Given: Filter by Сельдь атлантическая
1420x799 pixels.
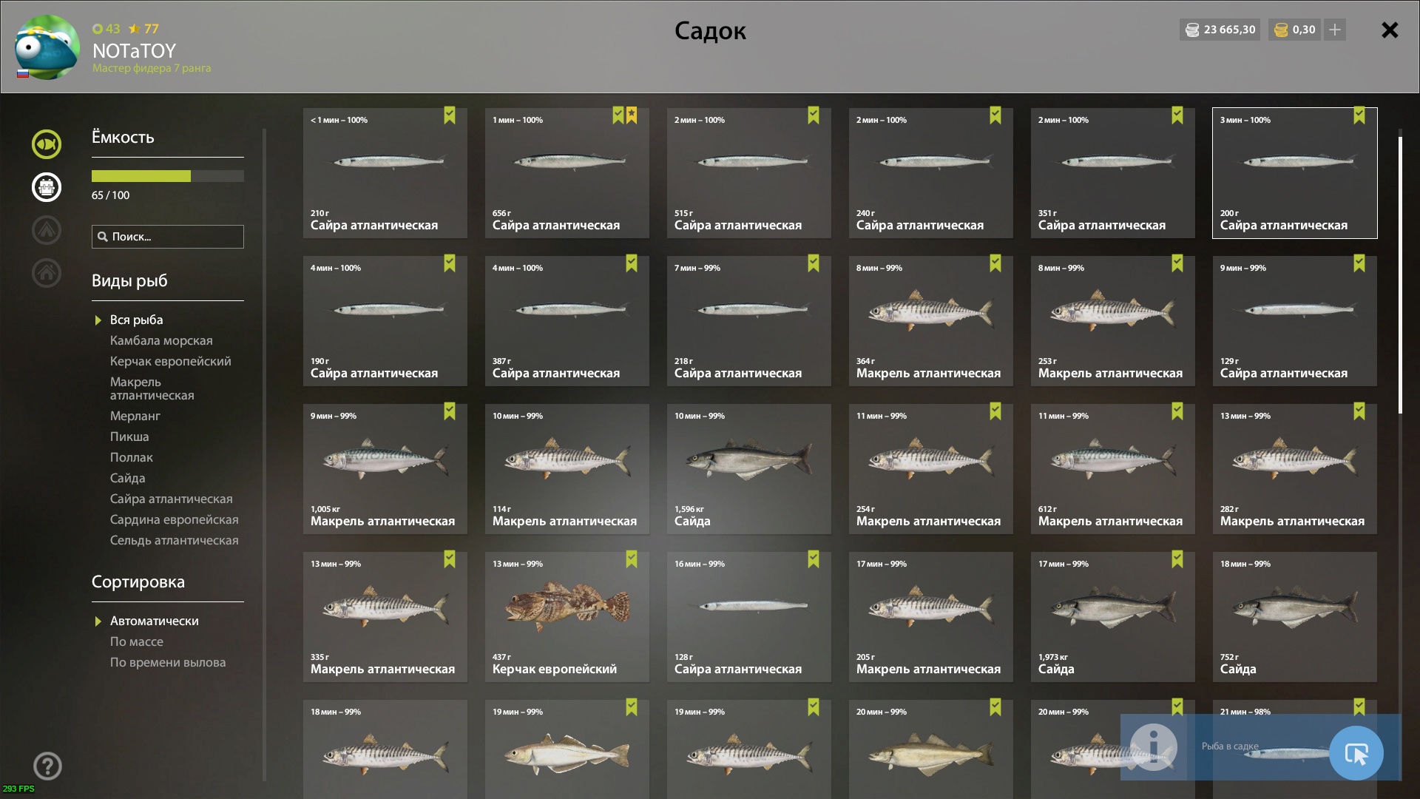Looking at the screenshot, I should (175, 540).
